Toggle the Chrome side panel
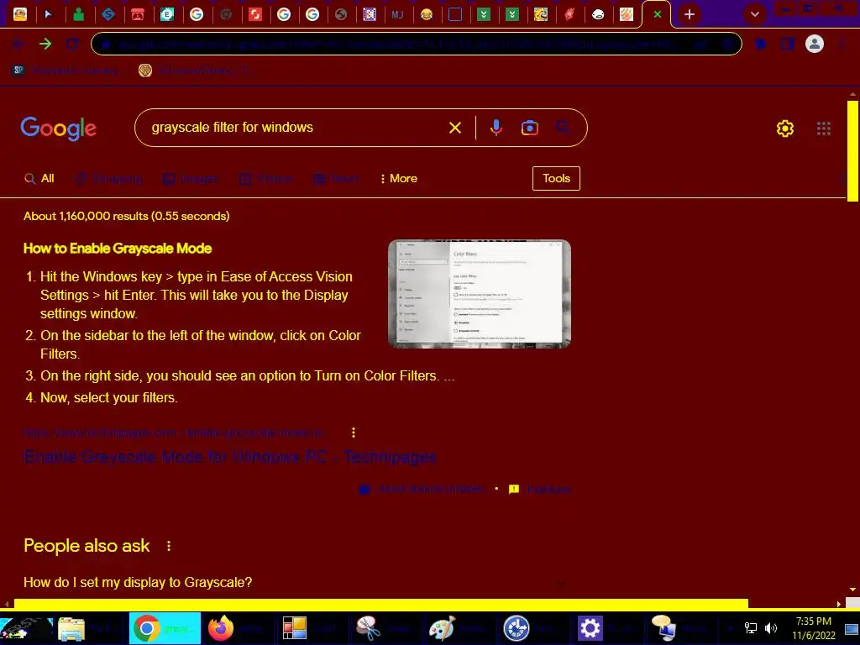This screenshot has height=645, width=860. tap(788, 44)
